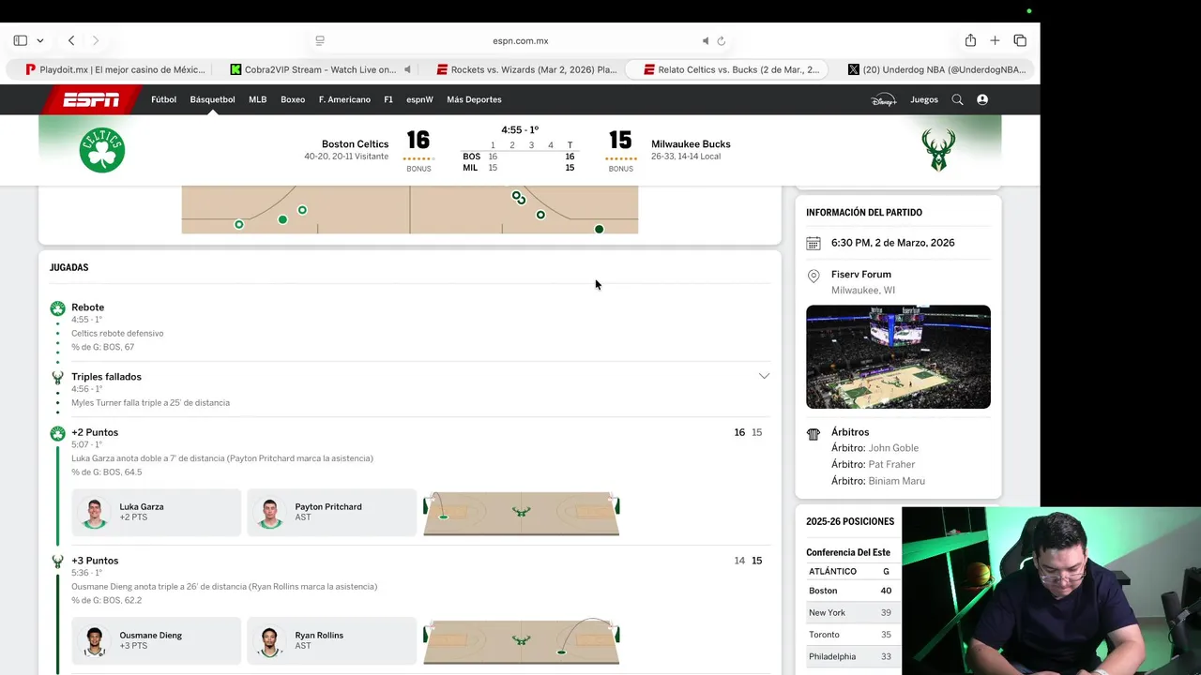1201x675 pixels.
Task: Open the ESPN logo home
Action: point(90,99)
